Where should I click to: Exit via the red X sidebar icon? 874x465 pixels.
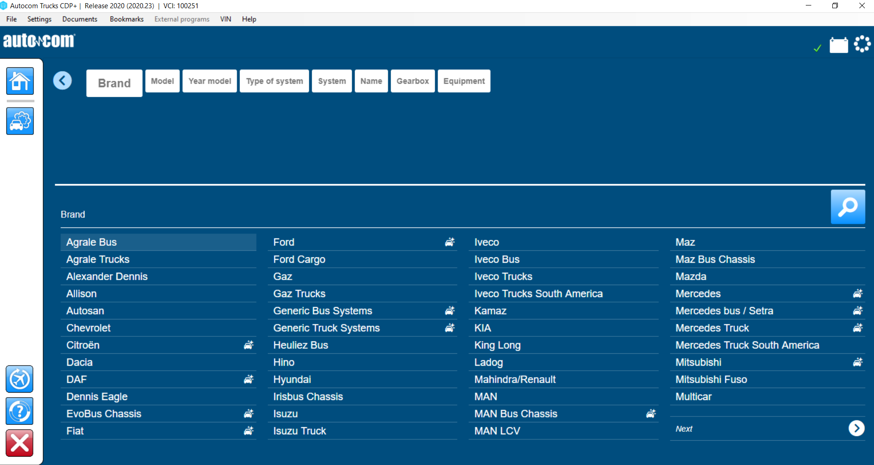click(x=19, y=443)
